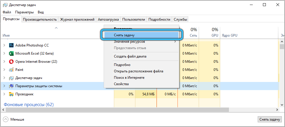Image resolution: width=285 pixels, height=127 pixels.
Task: Collapse details with the Меньше button
Action: click(x=14, y=119)
